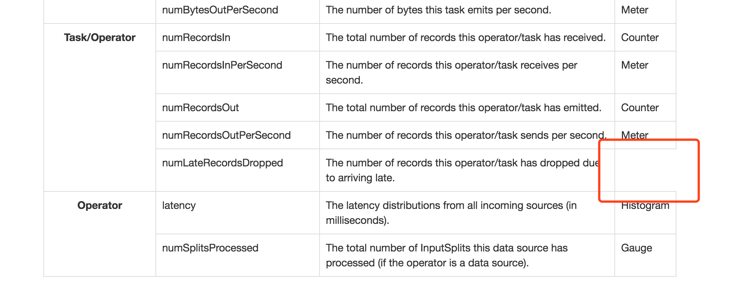This screenshot has width=734, height=294.
Task: Click the numLateRecordsDropped metric name
Action: (x=222, y=163)
